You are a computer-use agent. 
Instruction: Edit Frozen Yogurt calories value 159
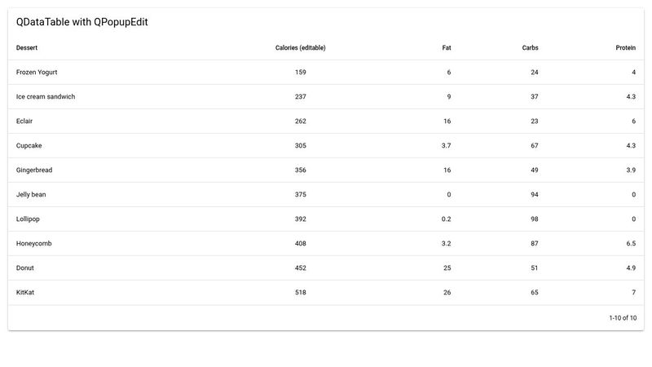click(x=301, y=73)
